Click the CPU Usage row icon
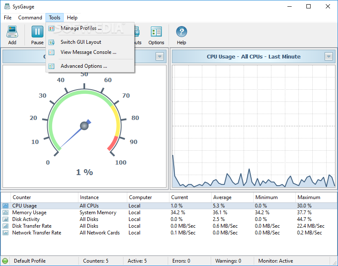Image resolution: width=338 pixels, height=266 pixels. (x=5, y=206)
